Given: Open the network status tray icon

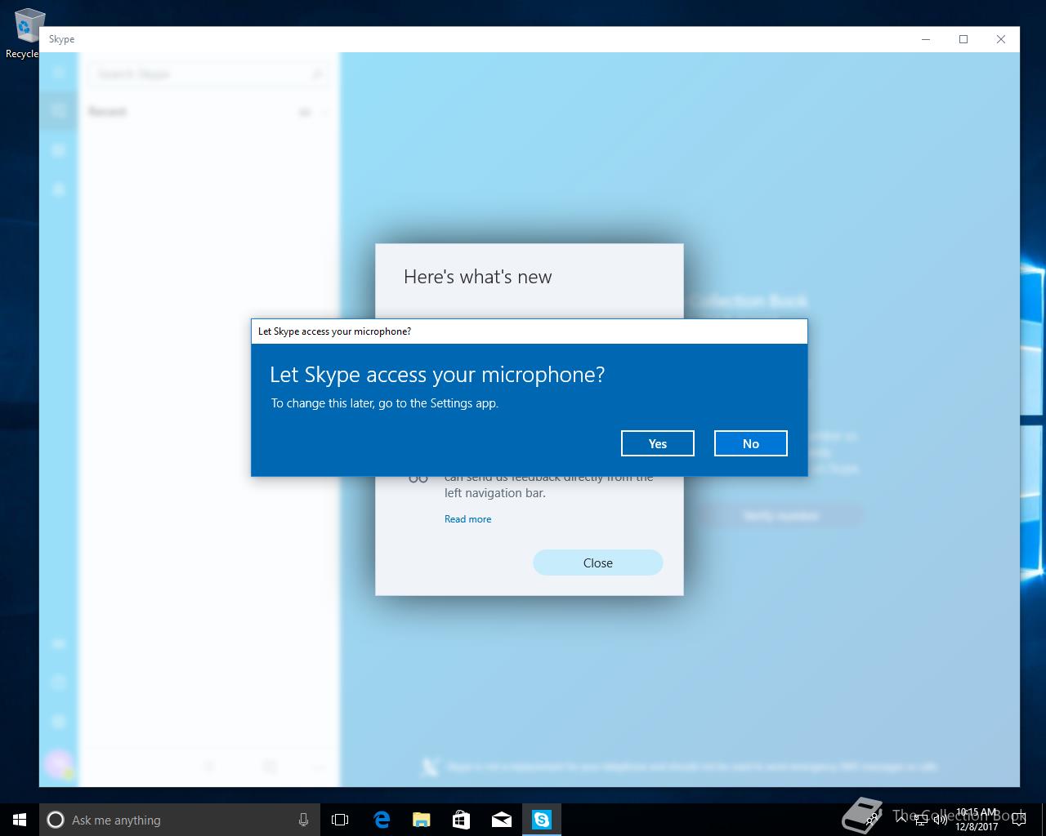Looking at the screenshot, I should click(x=921, y=820).
